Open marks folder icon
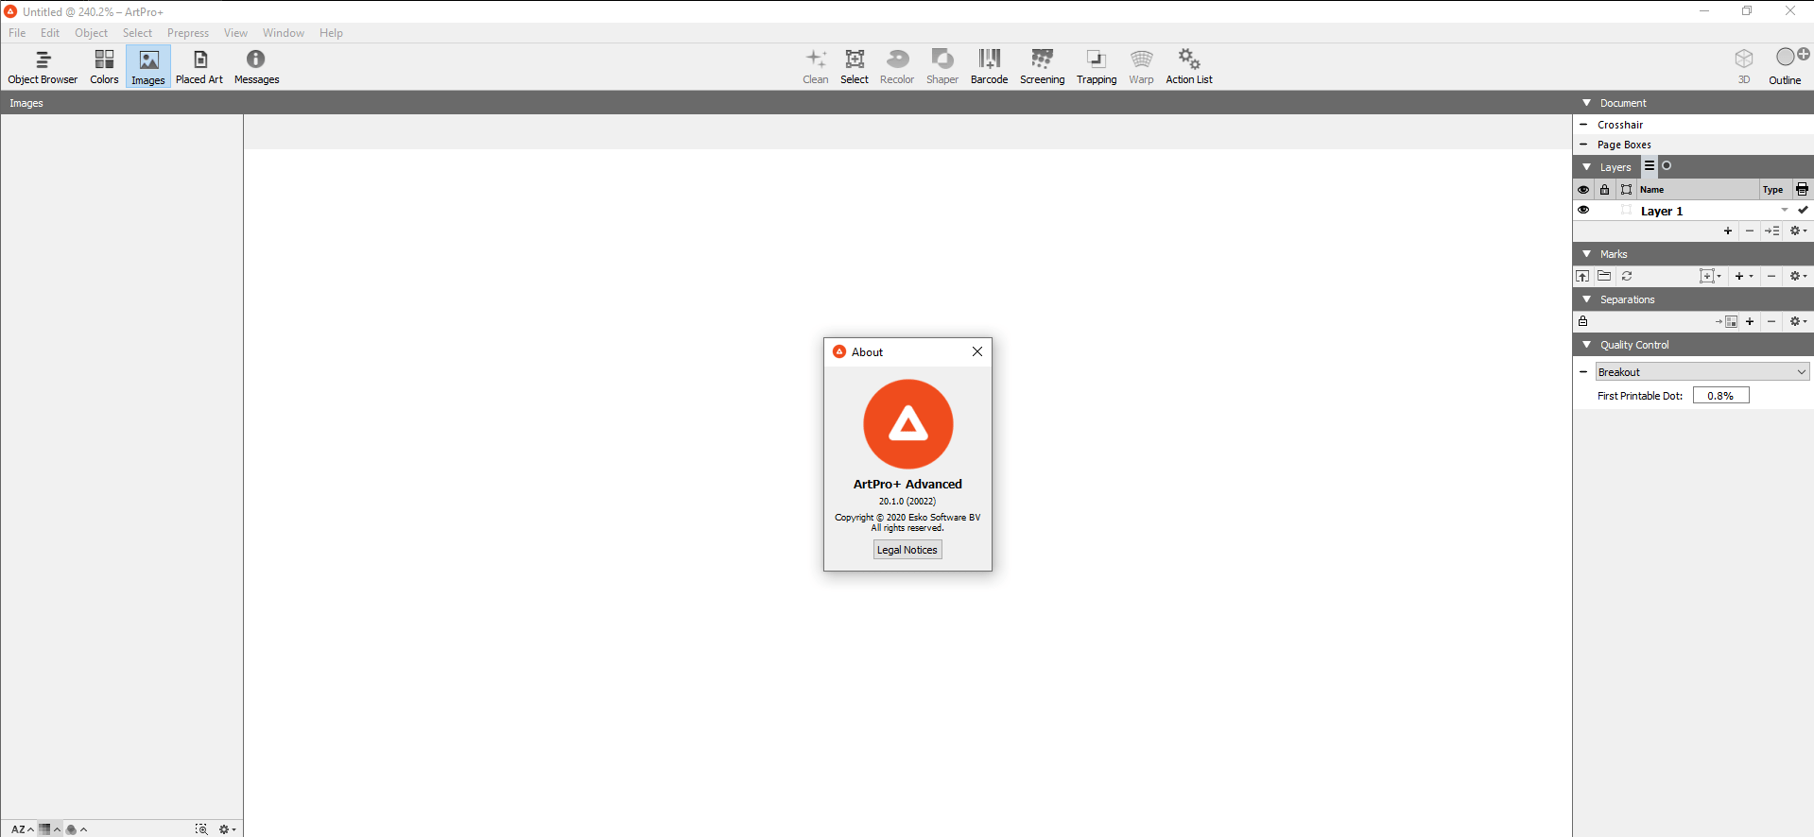 click(x=1604, y=277)
